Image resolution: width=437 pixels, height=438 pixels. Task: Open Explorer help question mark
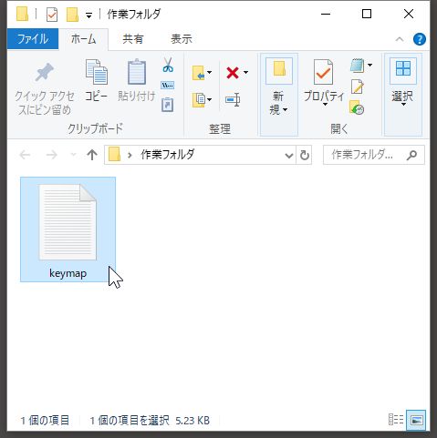tap(420, 39)
